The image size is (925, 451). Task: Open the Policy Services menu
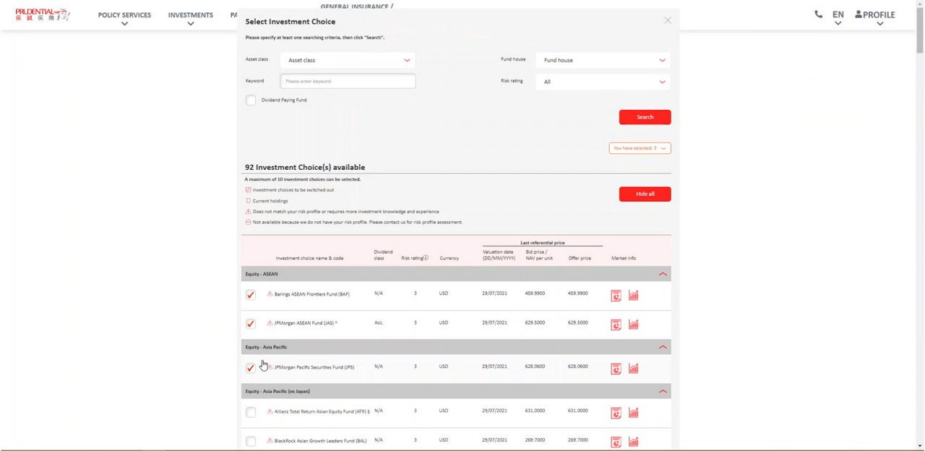124,15
